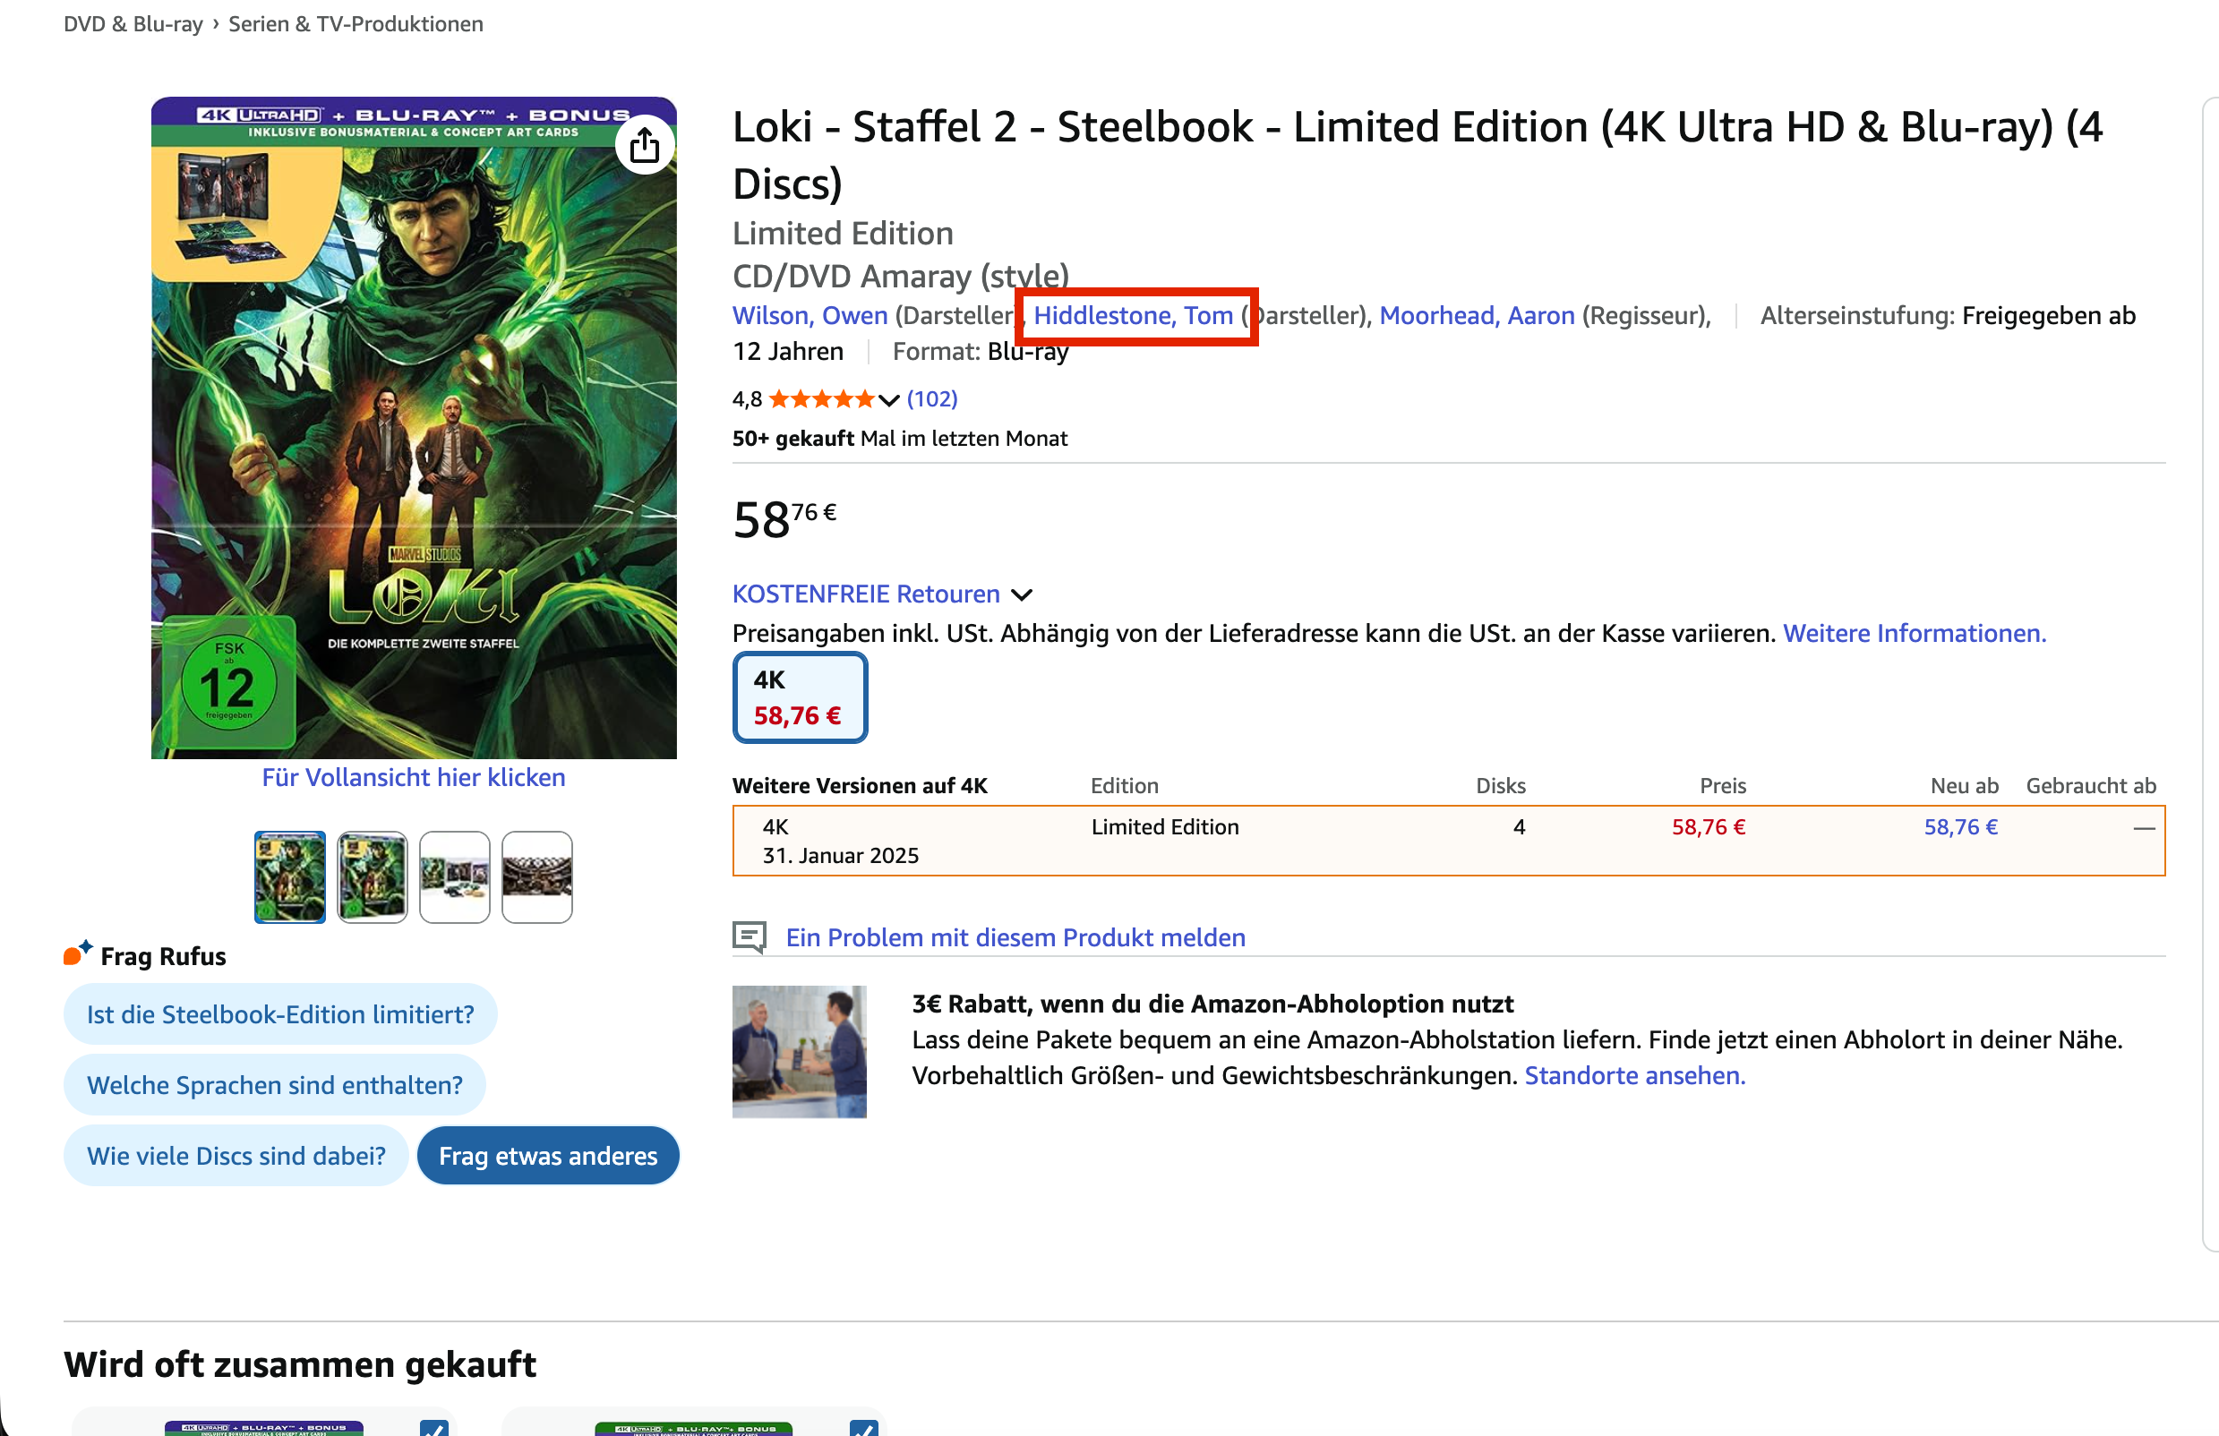Select the second steelbook thumbnail

click(x=372, y=876)
